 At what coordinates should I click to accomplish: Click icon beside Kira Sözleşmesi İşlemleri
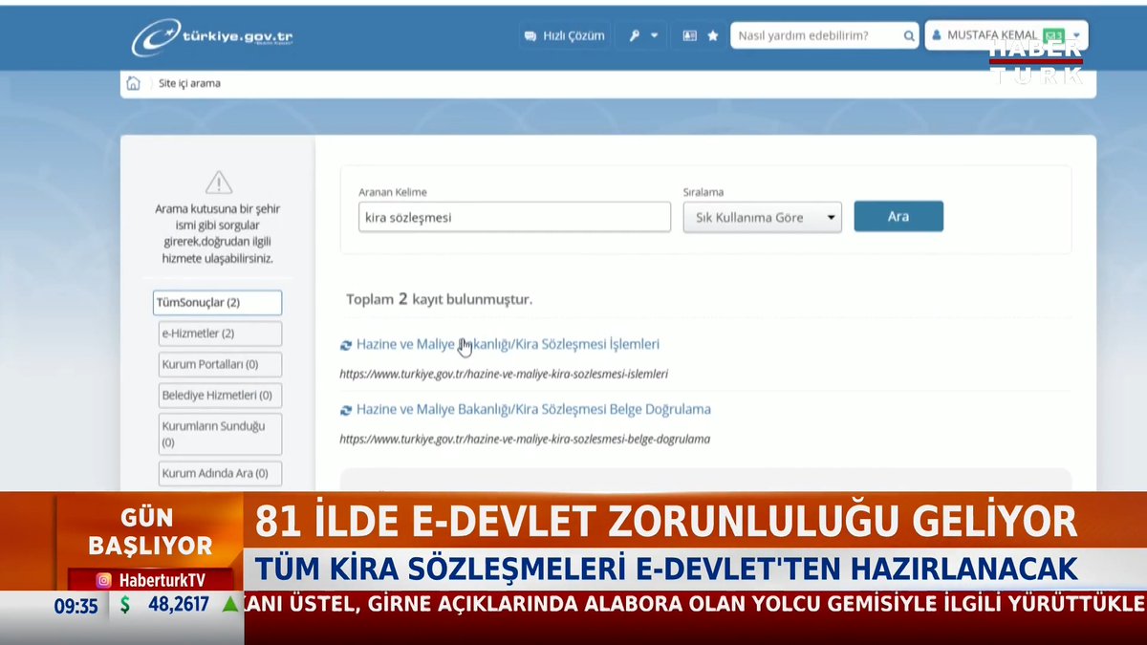[346, 345]
